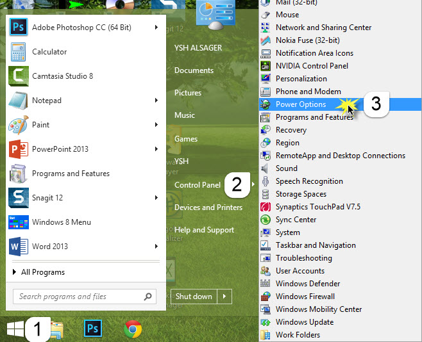Click in Search programs and files box

[x=85, y=297]
